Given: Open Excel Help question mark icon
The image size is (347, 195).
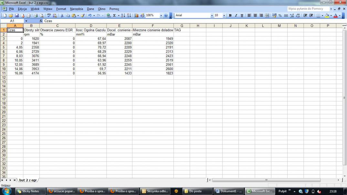Looking at the screenshot, I should (x=166, y=15).
